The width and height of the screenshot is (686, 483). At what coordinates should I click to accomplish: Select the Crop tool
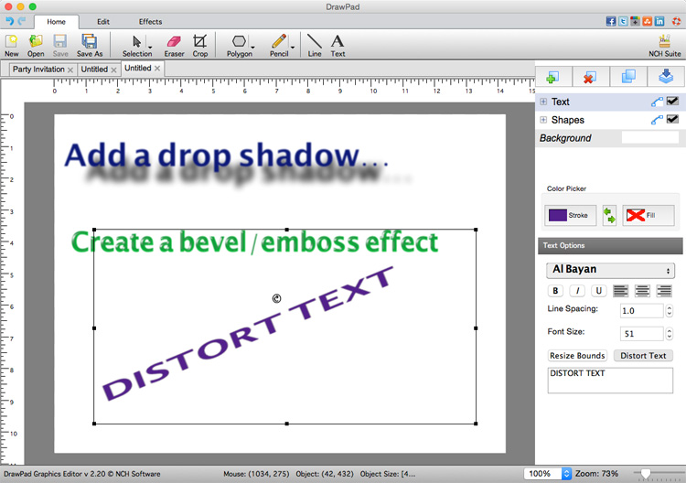click(199, 43)
